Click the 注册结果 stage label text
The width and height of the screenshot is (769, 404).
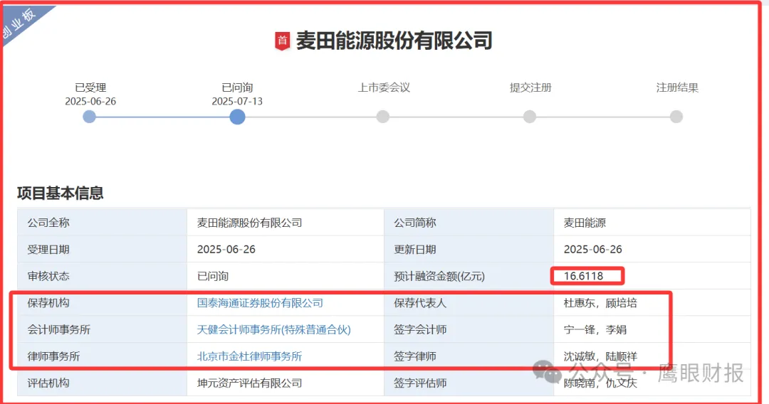point(677,87)
